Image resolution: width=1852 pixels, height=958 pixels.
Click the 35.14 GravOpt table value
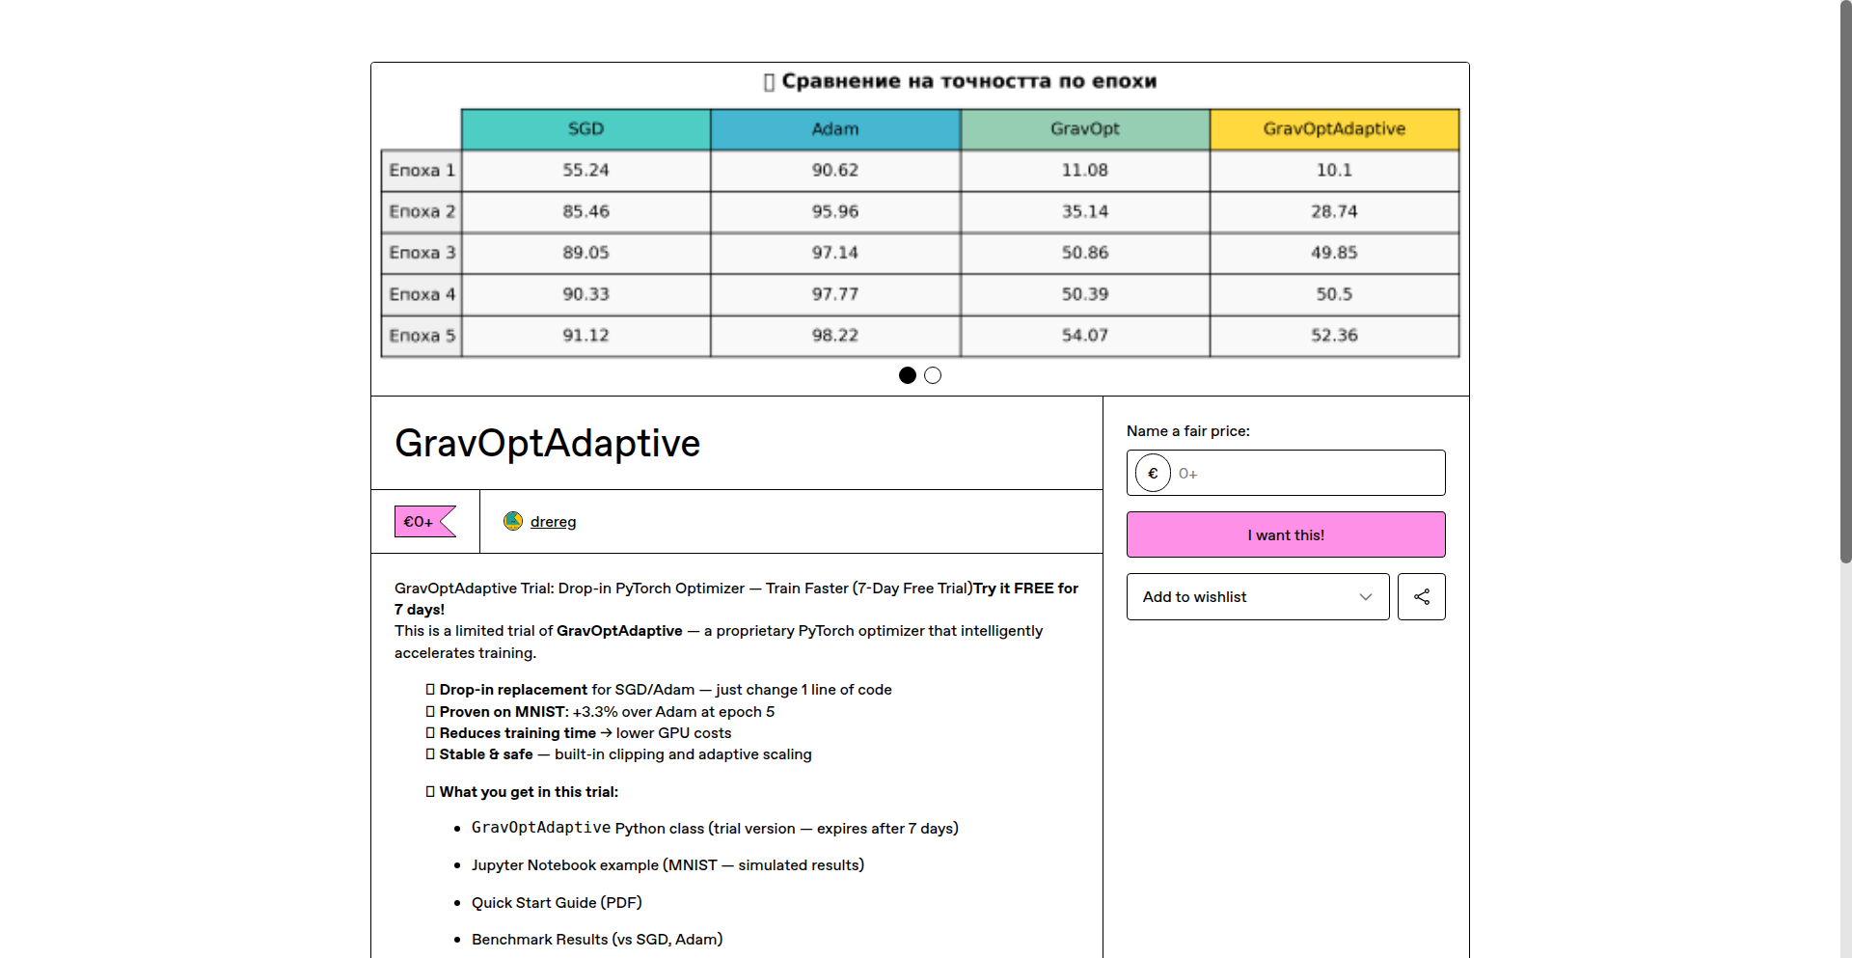point(1085,211)
